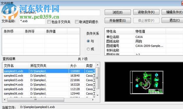Click results horizontal scrollbar thumb
Image resolution: width=183 pixels, height=109 pixels.
pos(36,100)
